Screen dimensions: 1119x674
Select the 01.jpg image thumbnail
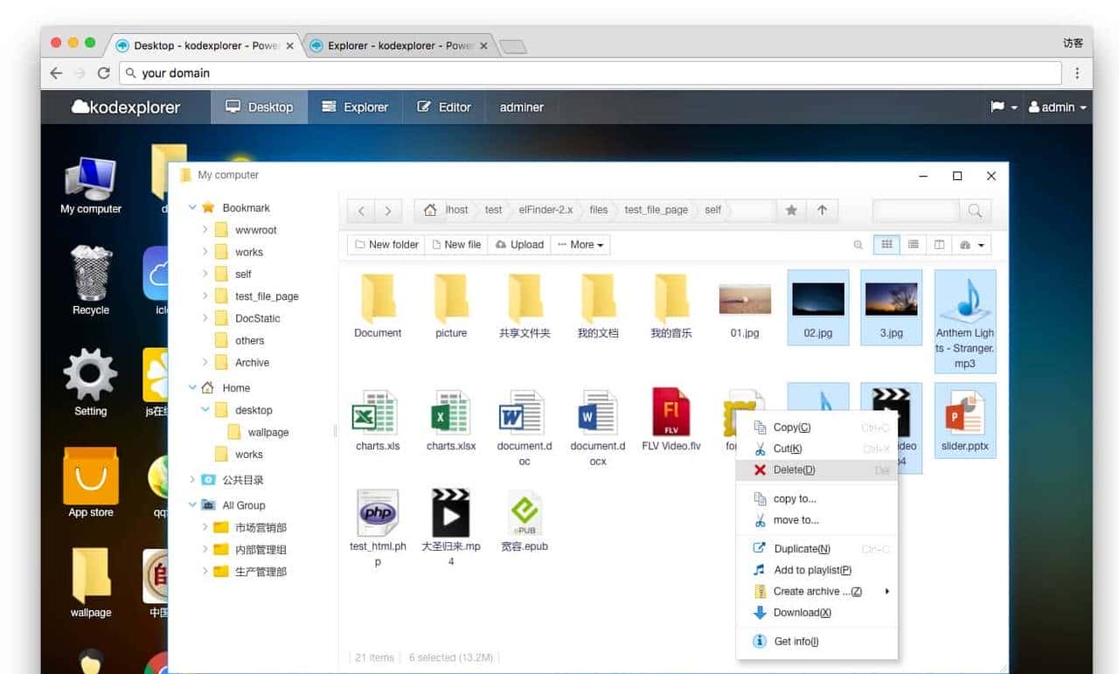tap(745, 300)
